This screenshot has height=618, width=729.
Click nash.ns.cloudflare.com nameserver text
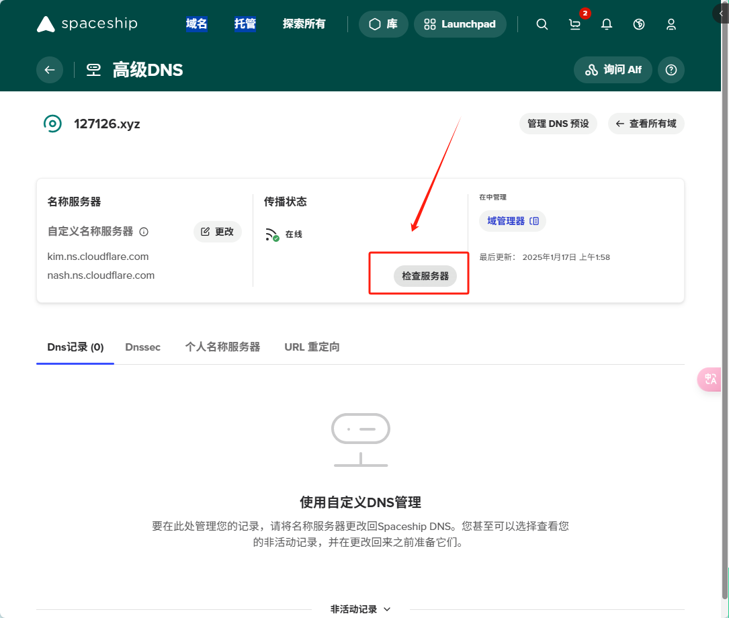tap(101, 275)
